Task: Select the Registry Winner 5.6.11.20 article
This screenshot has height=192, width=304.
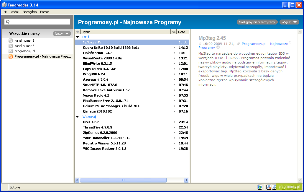Action: coord(132,144)
